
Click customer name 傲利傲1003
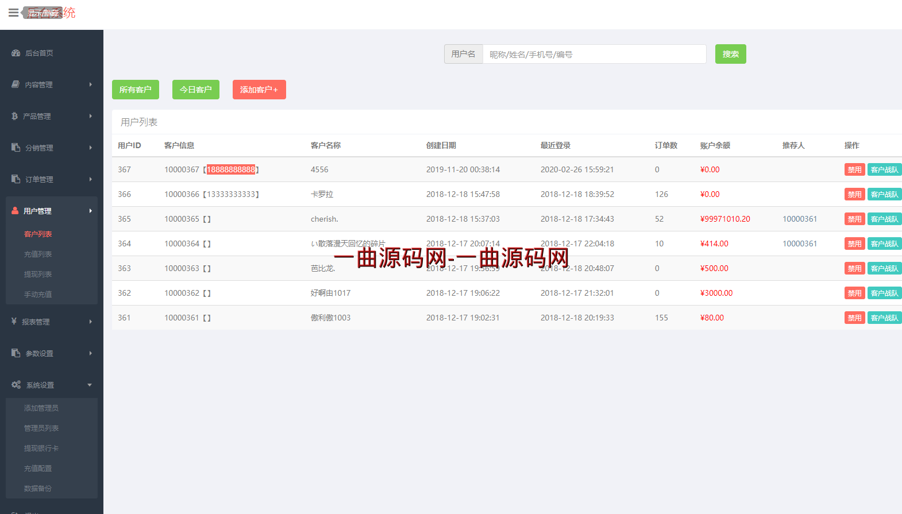(330, 318)
